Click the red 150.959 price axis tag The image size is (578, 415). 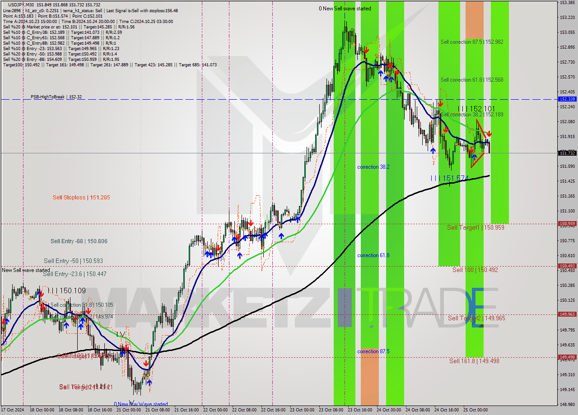tap(568, 223)
